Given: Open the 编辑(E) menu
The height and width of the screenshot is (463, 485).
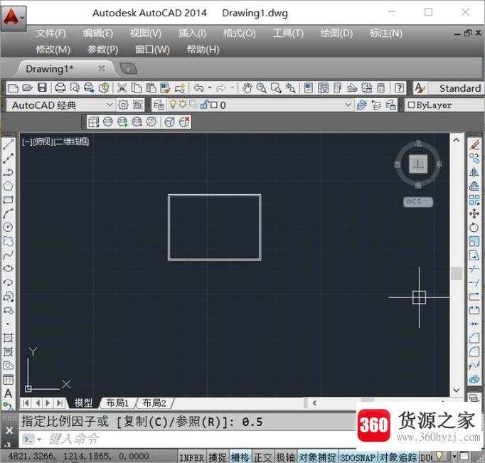Looking at the screenshot, I should pos(98,33).
